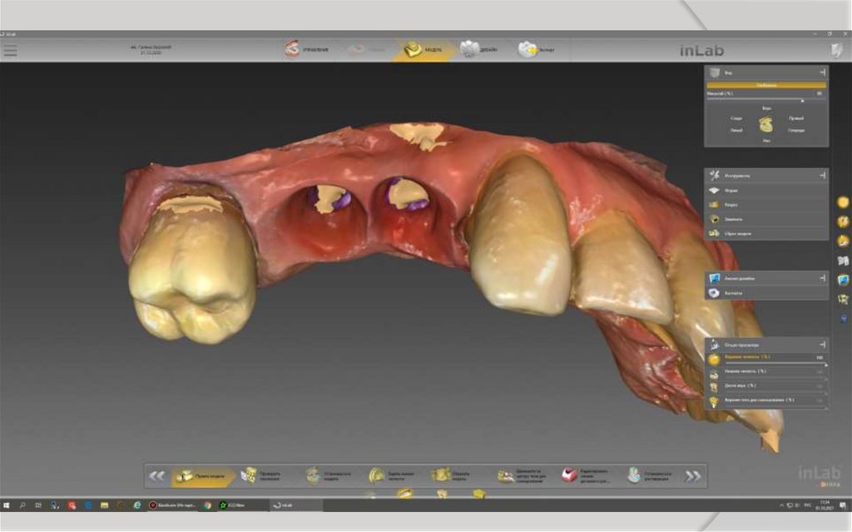Open the Экспорт (Export) phase
The width and height of the screenshot is (852, 532).
[537, 49]
